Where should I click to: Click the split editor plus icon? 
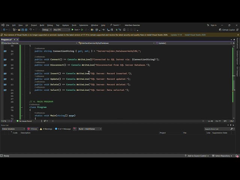click(234, 43)
